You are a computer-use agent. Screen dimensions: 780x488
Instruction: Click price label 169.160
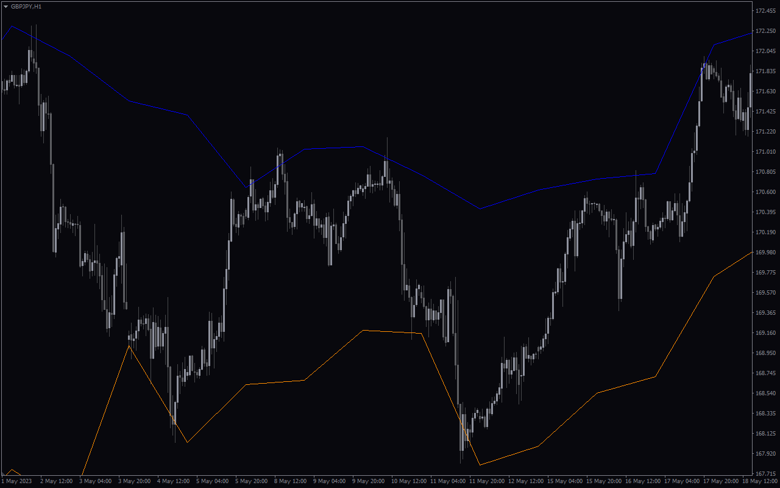[765, 333]
